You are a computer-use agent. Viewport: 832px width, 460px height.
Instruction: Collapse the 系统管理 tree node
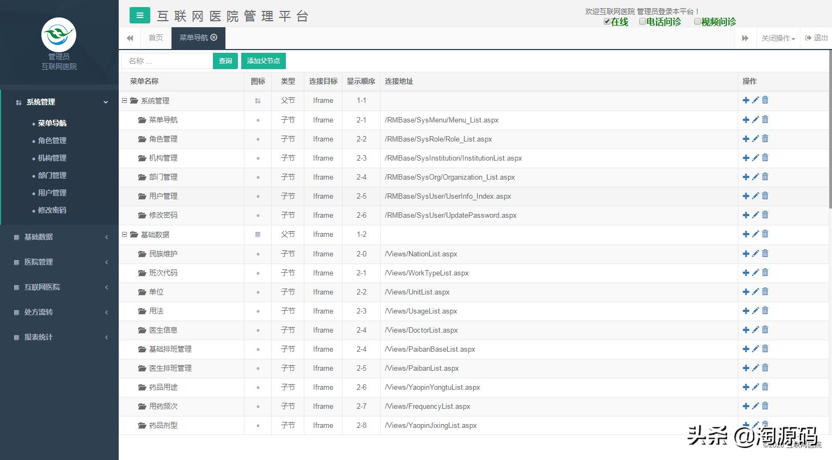coord(125,101)
